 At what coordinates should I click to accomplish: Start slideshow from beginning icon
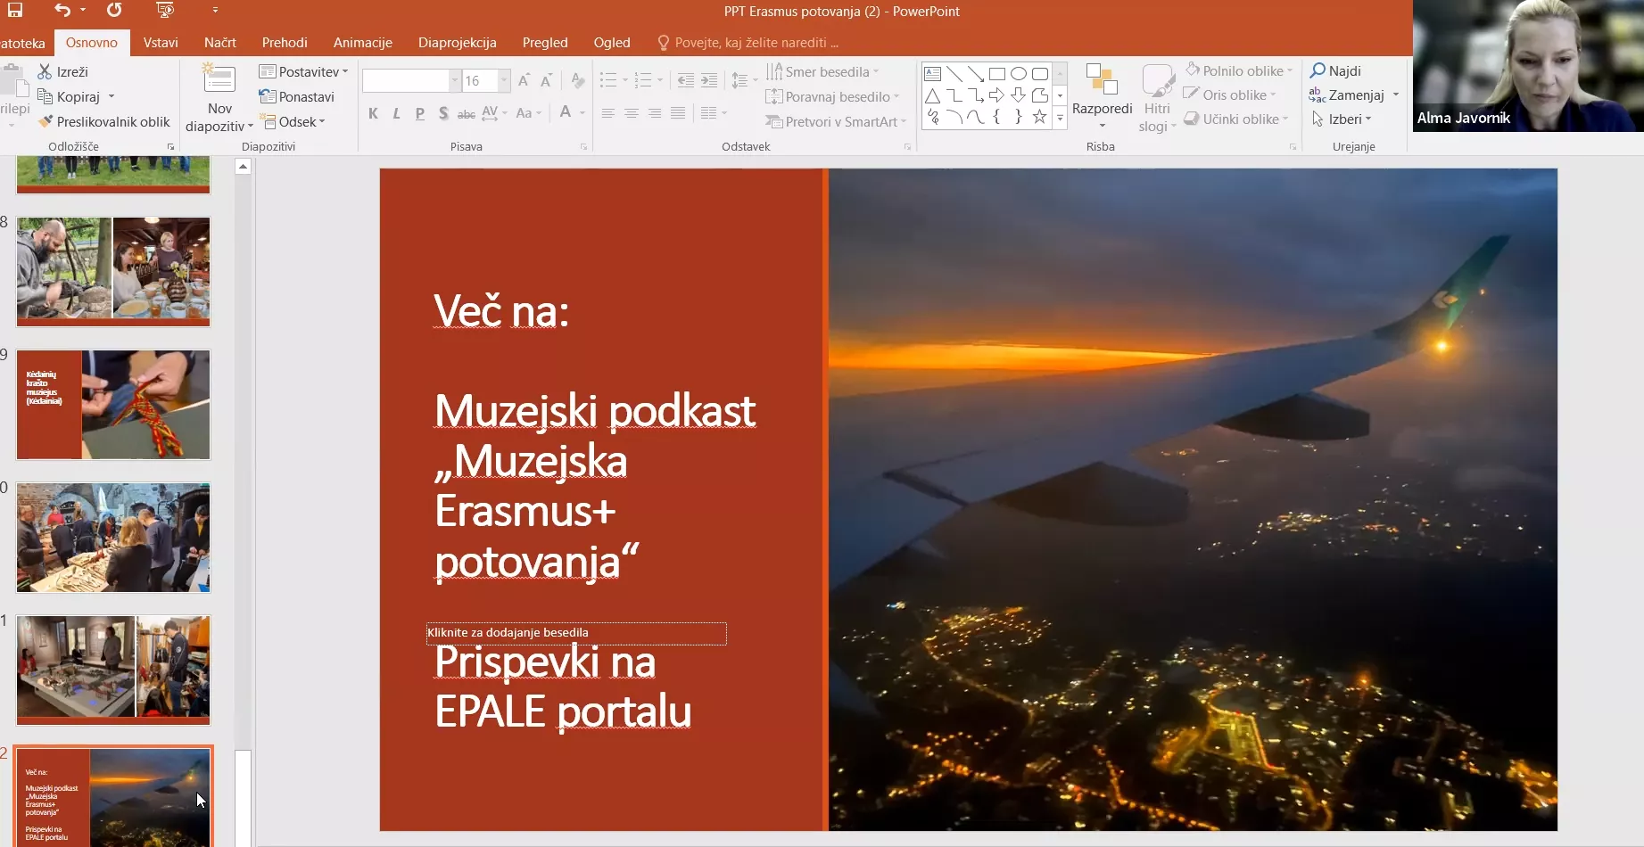(x=165, y=11)
